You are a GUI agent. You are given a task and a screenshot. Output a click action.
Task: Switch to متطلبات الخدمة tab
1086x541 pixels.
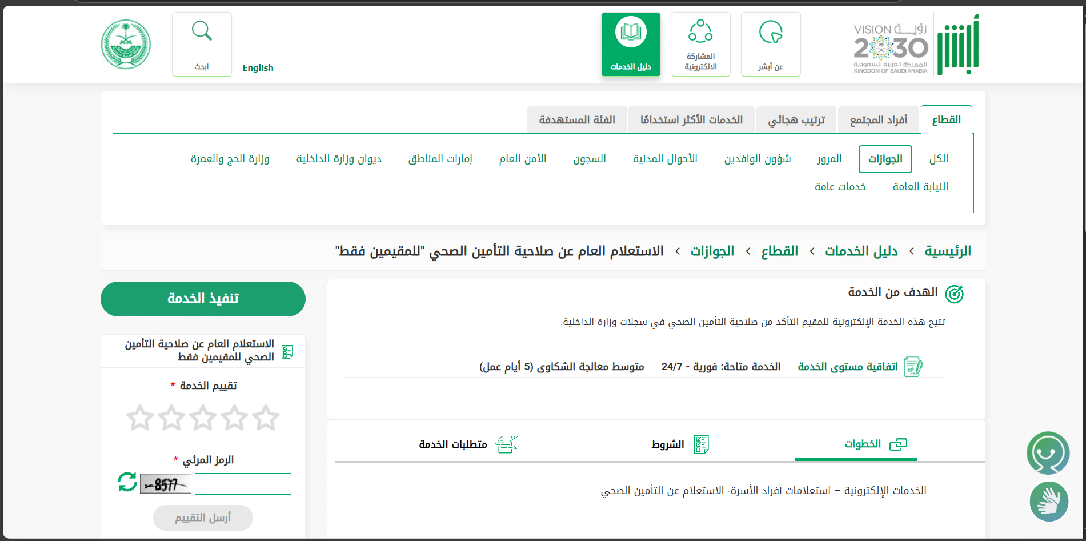tap(453, 444)
